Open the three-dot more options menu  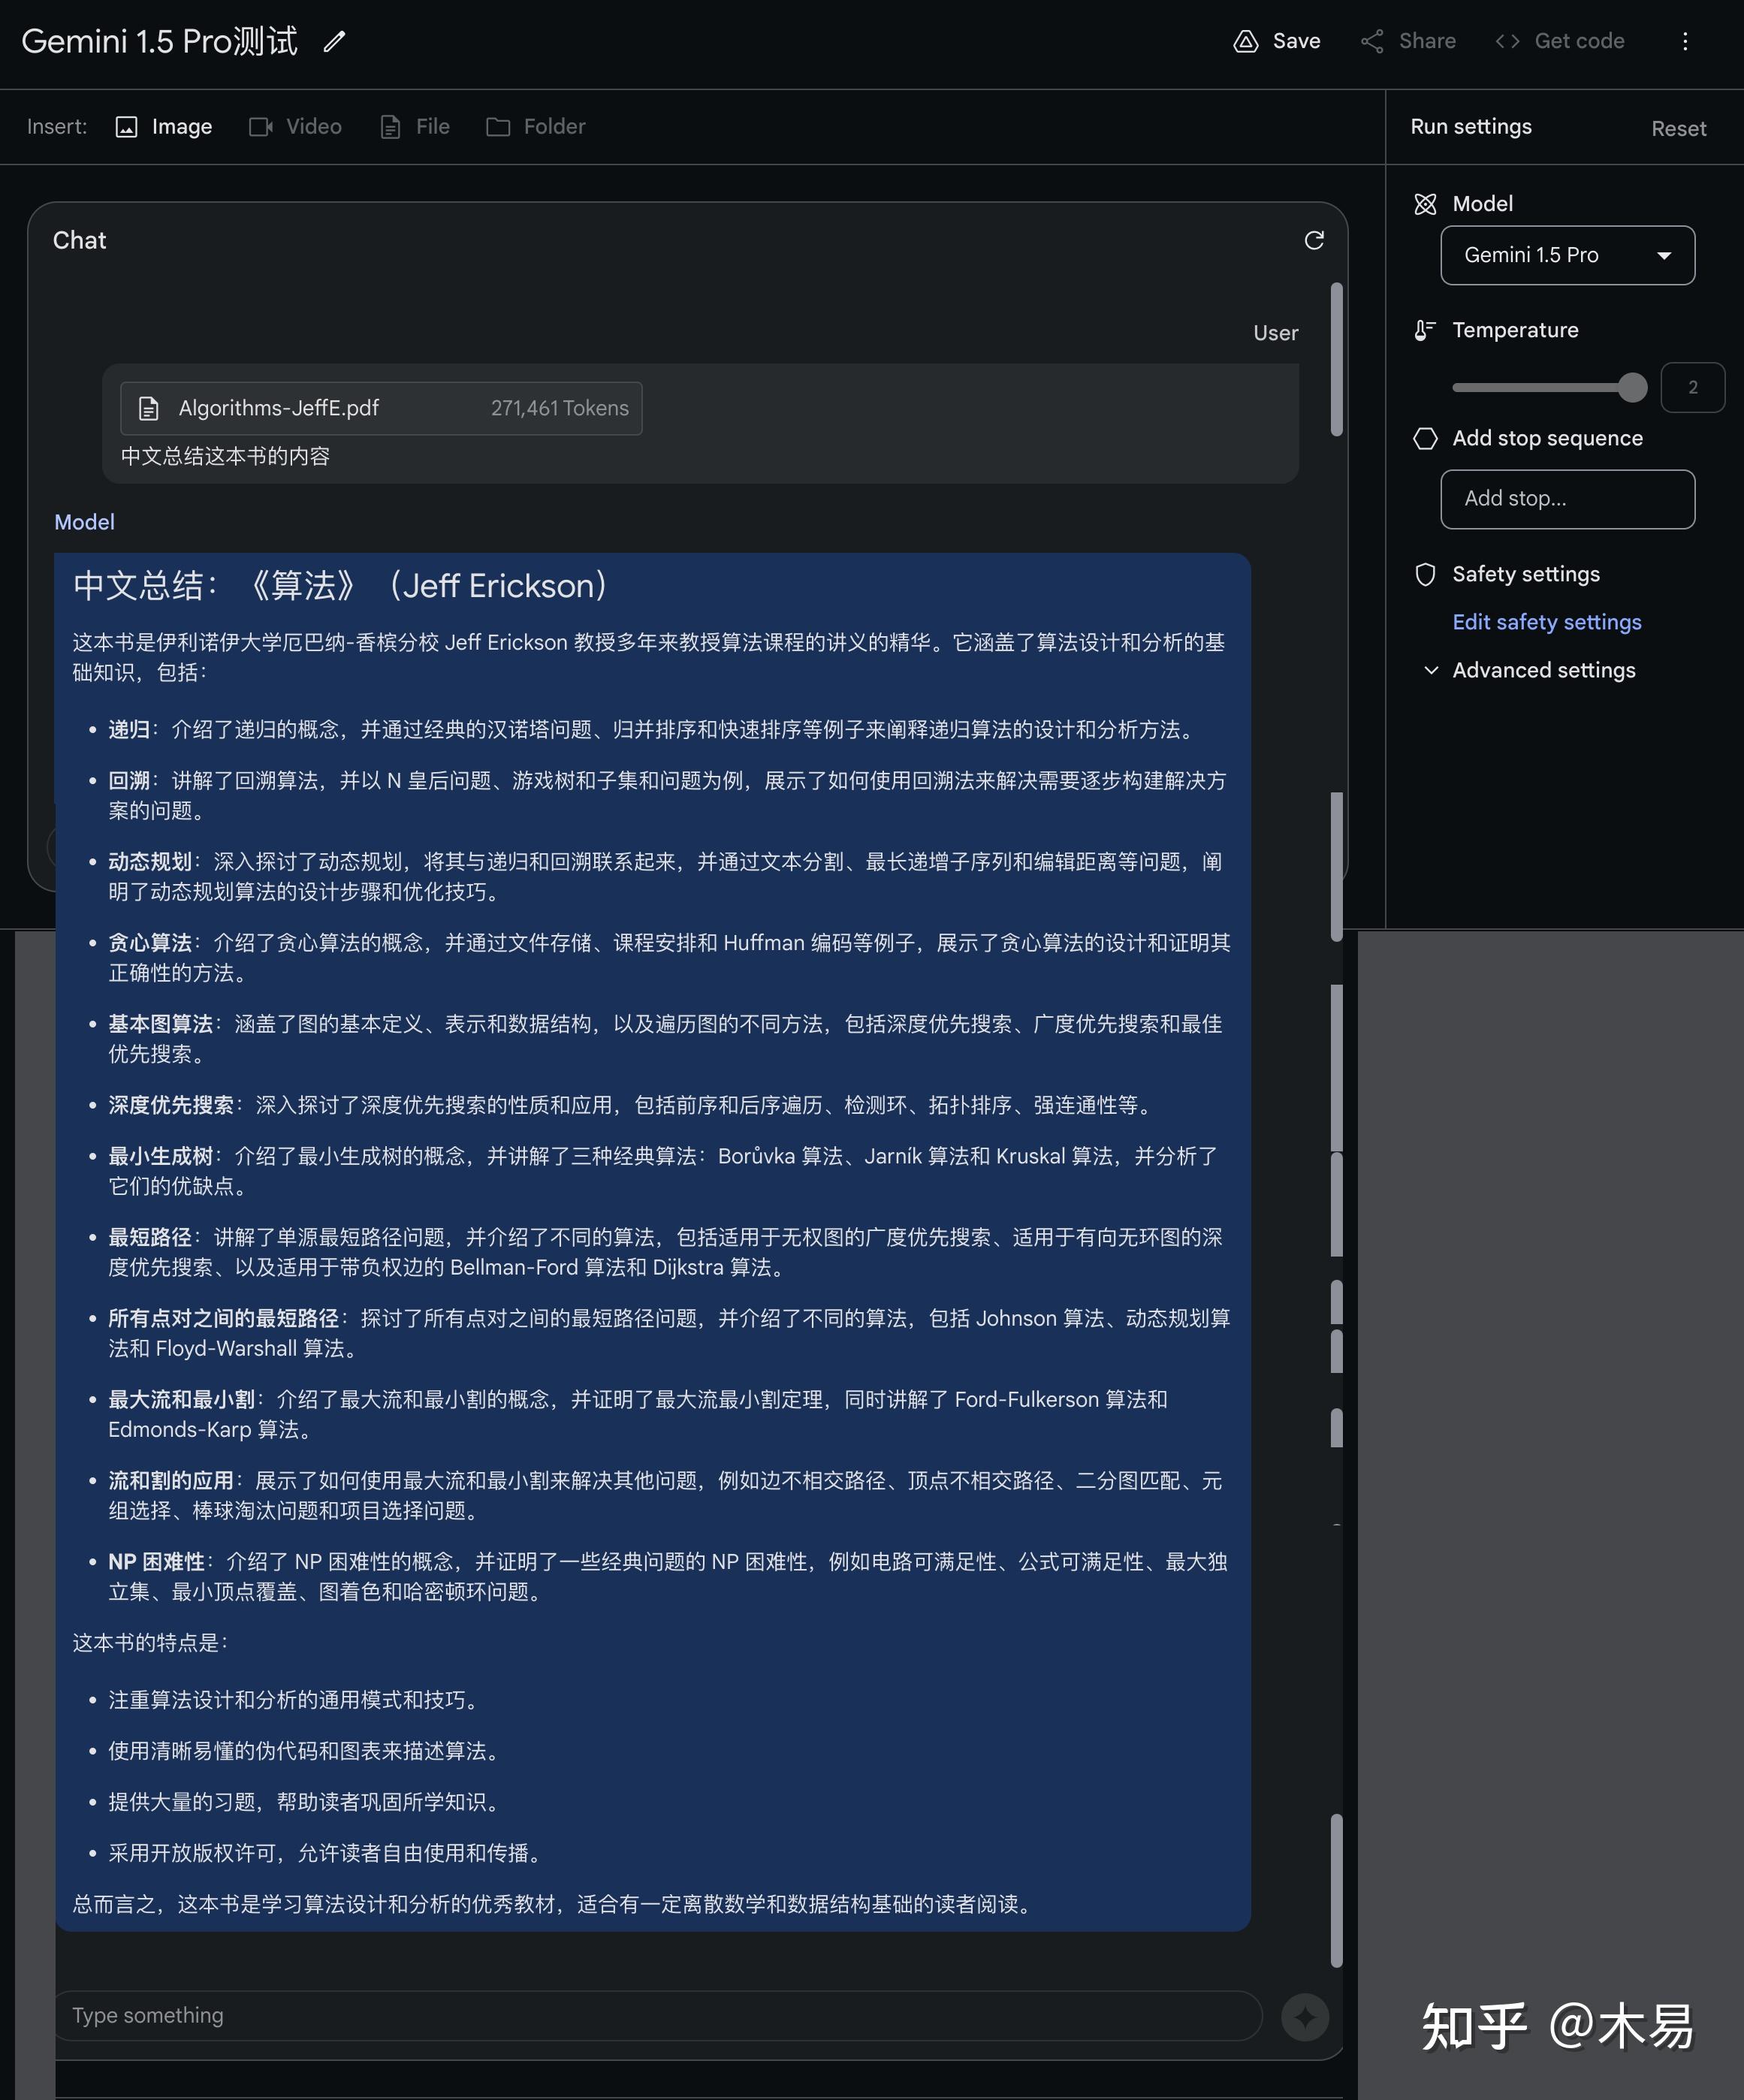(x=1685, y=41)
